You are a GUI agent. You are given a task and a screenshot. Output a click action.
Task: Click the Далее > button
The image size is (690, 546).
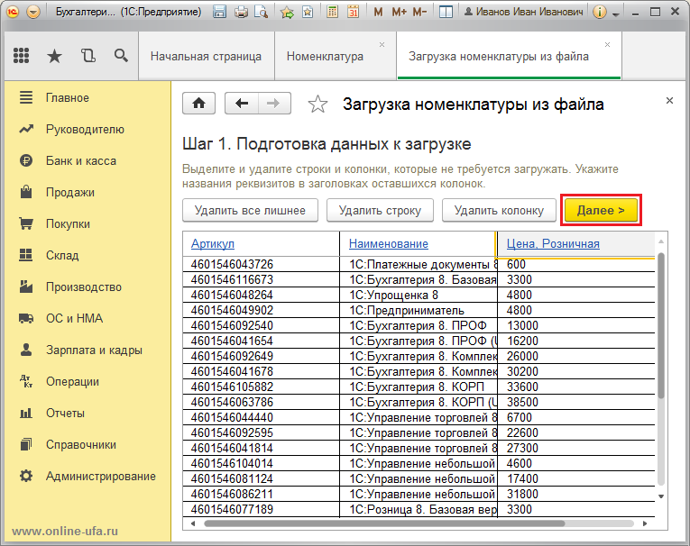(601, 210)
